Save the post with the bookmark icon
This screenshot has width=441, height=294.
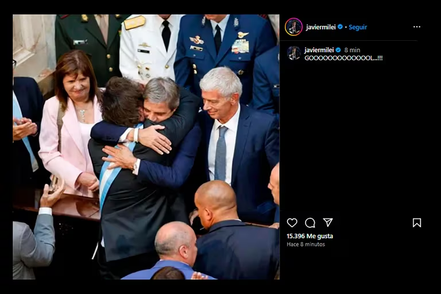click(x=417, y=223)
